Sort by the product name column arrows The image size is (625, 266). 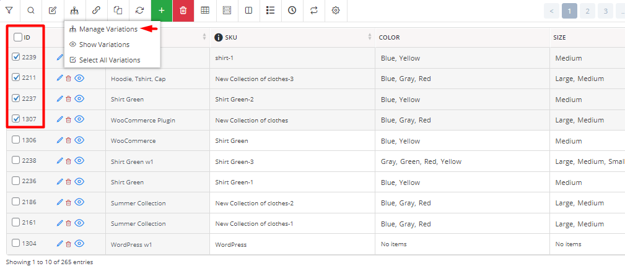click(x=204, y=37)
